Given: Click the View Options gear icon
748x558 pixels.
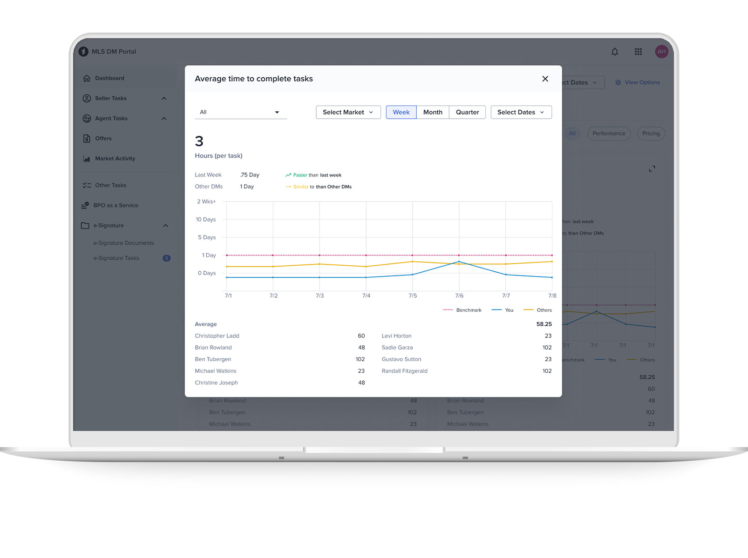Looking at the screenshot, I should tap(618, 82).
